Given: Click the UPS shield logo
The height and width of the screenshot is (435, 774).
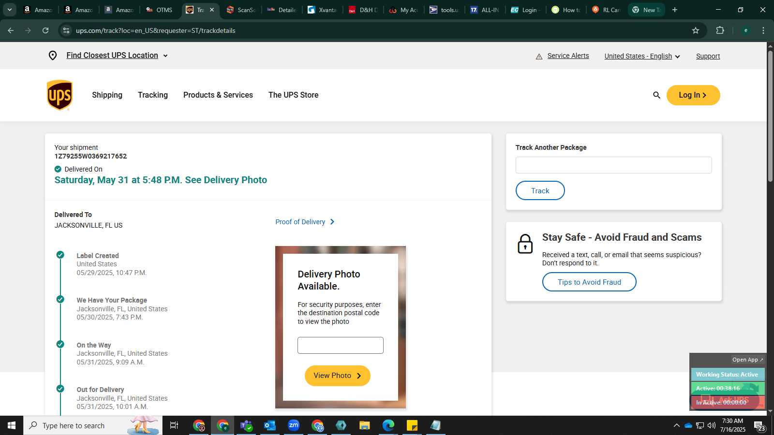Looking at the screenshot, I should coord(60,95).
